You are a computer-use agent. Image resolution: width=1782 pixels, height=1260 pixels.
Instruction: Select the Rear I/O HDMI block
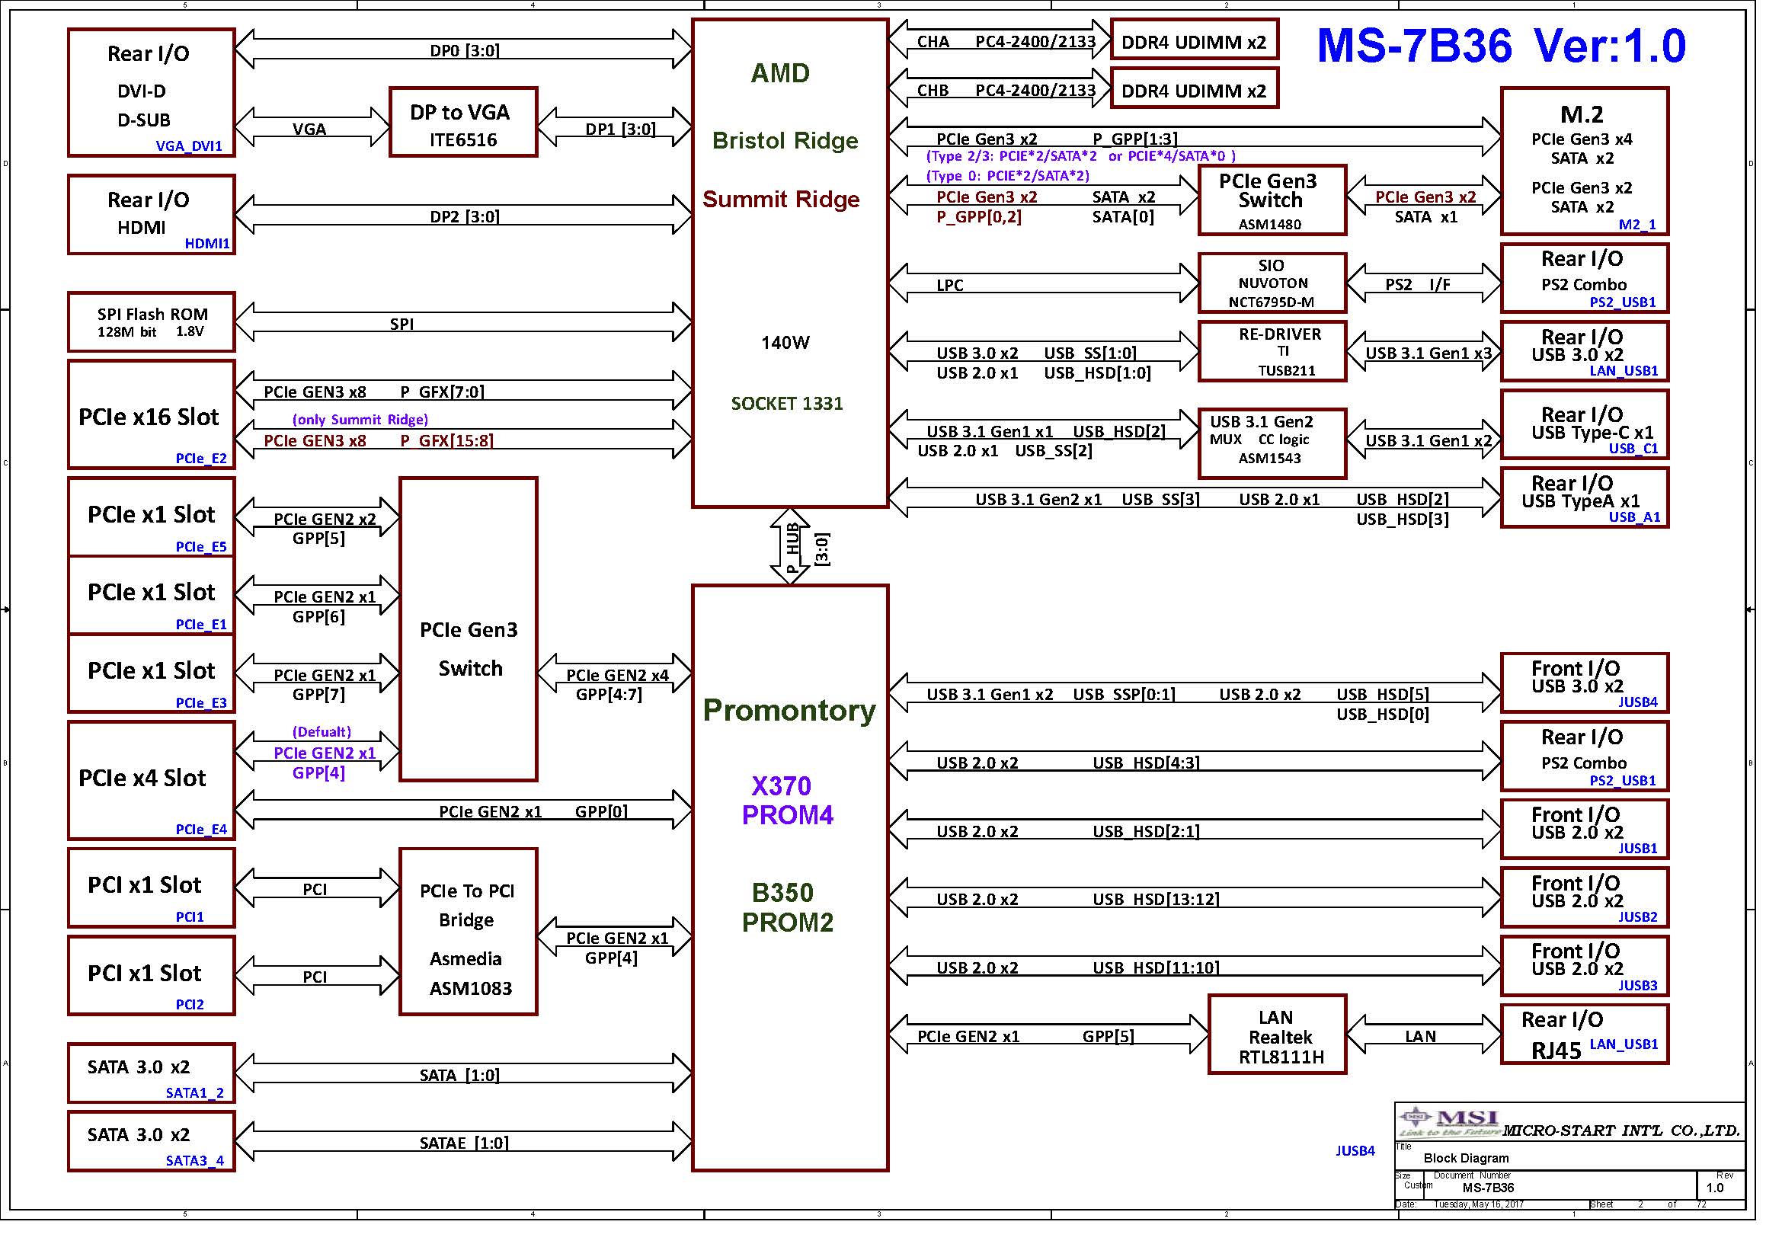[x=152, y=214]
